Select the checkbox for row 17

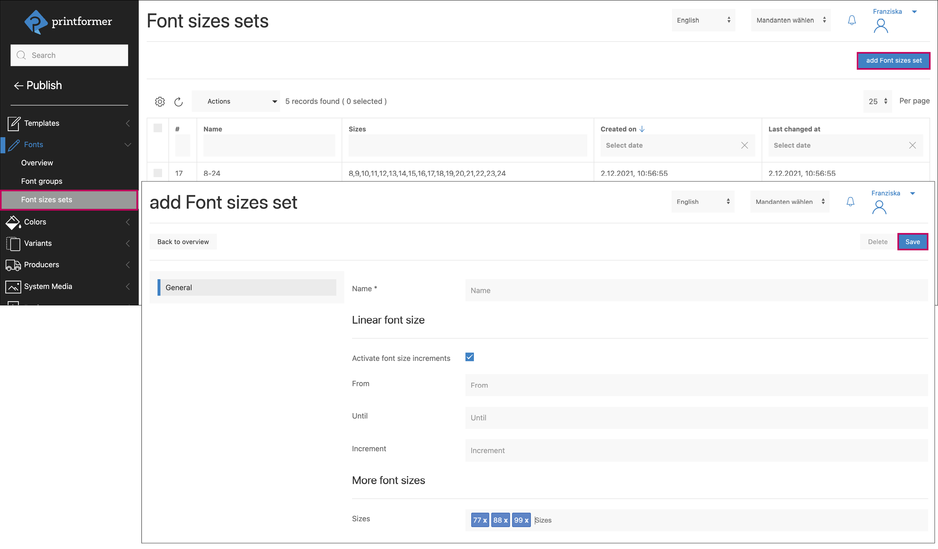[x=158, y=173]
